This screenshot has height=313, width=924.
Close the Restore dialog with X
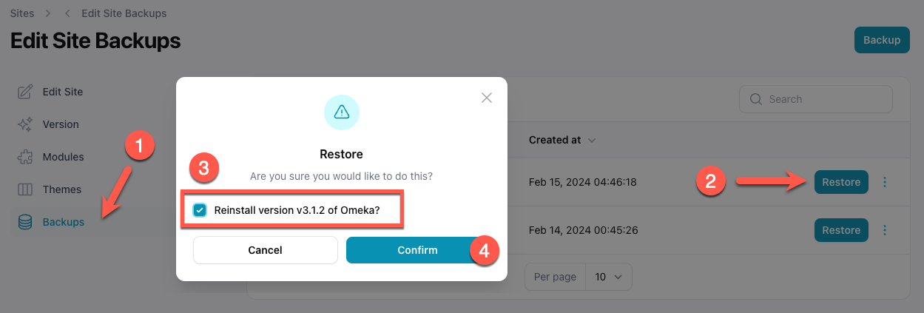click(x=487, y=98)
